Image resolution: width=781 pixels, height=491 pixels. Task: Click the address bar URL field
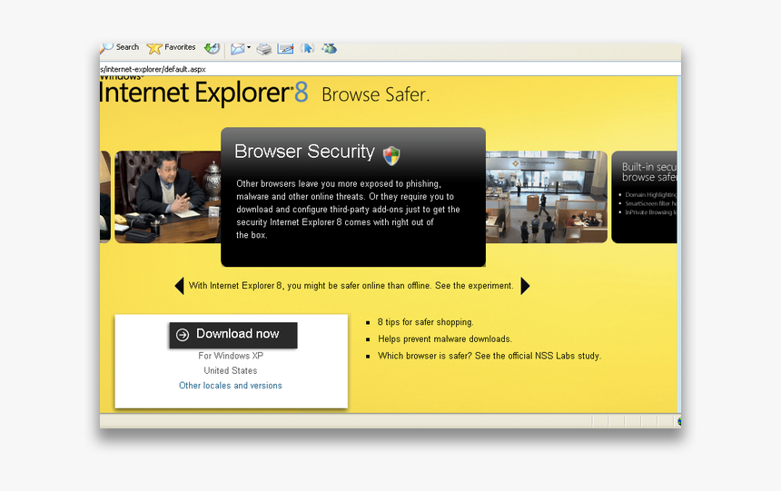(390, 69)
